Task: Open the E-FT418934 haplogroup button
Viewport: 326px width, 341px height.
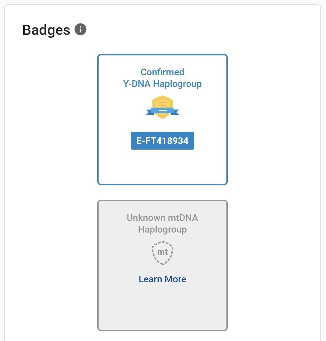Action: [162, 141]
